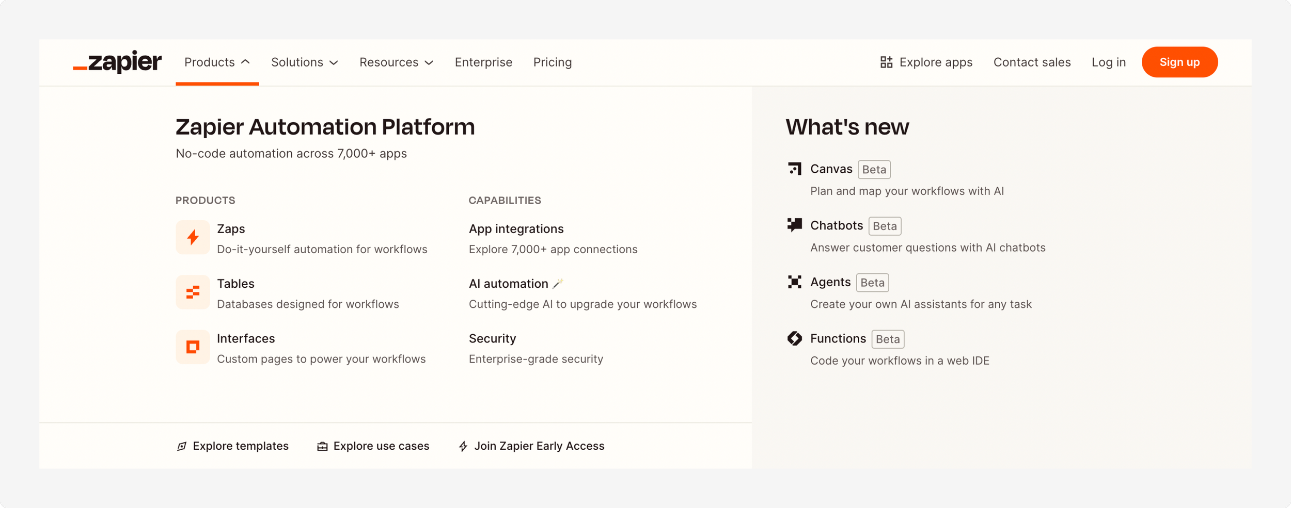Open the AI automation capability link
Image resolution: width=1291 pixels, height=508 pixels.
pos(508,284)
